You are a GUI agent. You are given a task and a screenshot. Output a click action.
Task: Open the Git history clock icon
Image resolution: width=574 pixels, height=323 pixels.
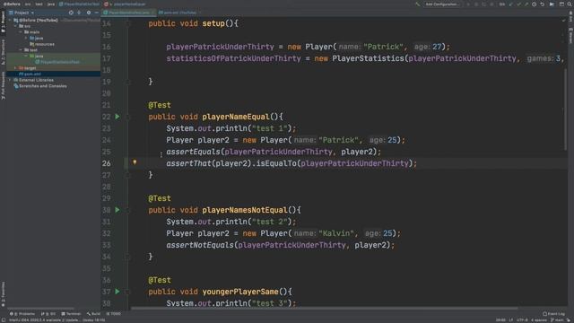point(535,4)
